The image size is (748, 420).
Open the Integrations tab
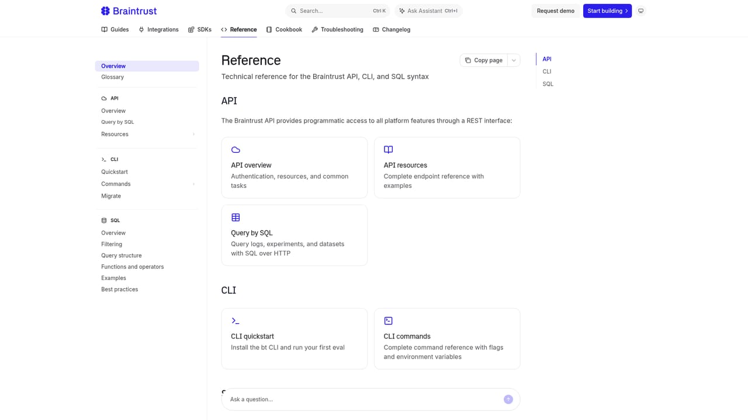(x=158, y=30)
